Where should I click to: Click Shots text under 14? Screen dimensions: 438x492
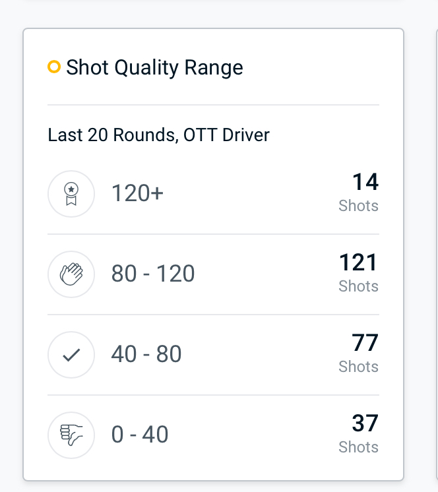(x=359, y=206)
